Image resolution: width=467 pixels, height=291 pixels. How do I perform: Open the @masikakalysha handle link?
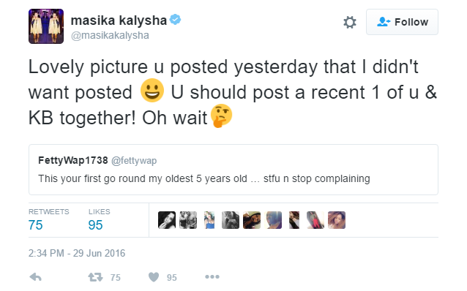110,35
